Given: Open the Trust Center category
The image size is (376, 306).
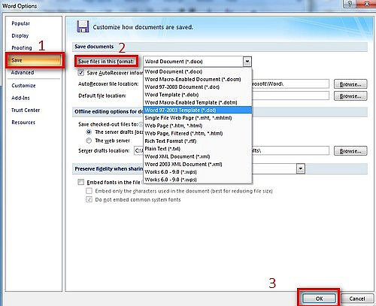Looking at the screenshot, I should (x=26, y=110).
